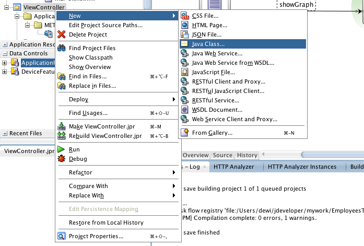This screenshot has height=246, width=364.
Task: Click the ladybug Debug icon
Action: (x=62, y=159)
